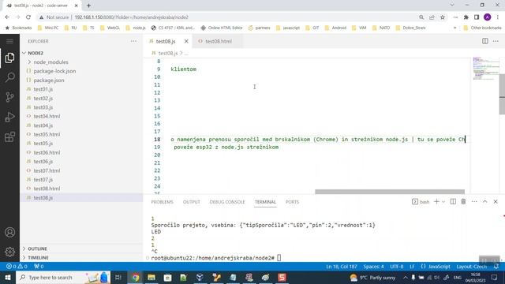Open test01.js in explorer
The width and height of the screenshot is (505, 284).
pos(81,89)
